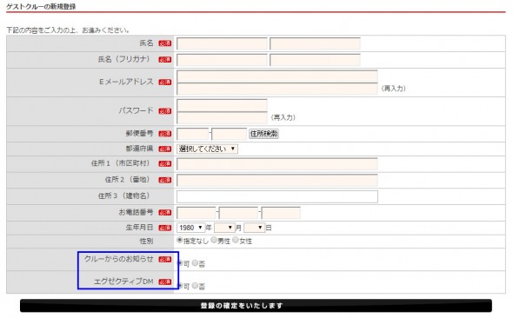Select the 男性 radio button
513x318 pixels.
click(214, 240)
